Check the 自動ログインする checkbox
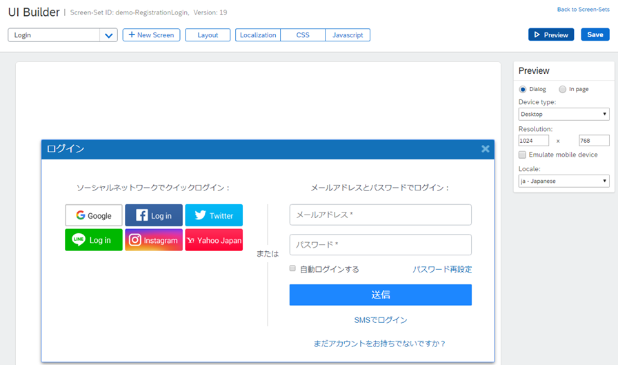 click(292, 268)
